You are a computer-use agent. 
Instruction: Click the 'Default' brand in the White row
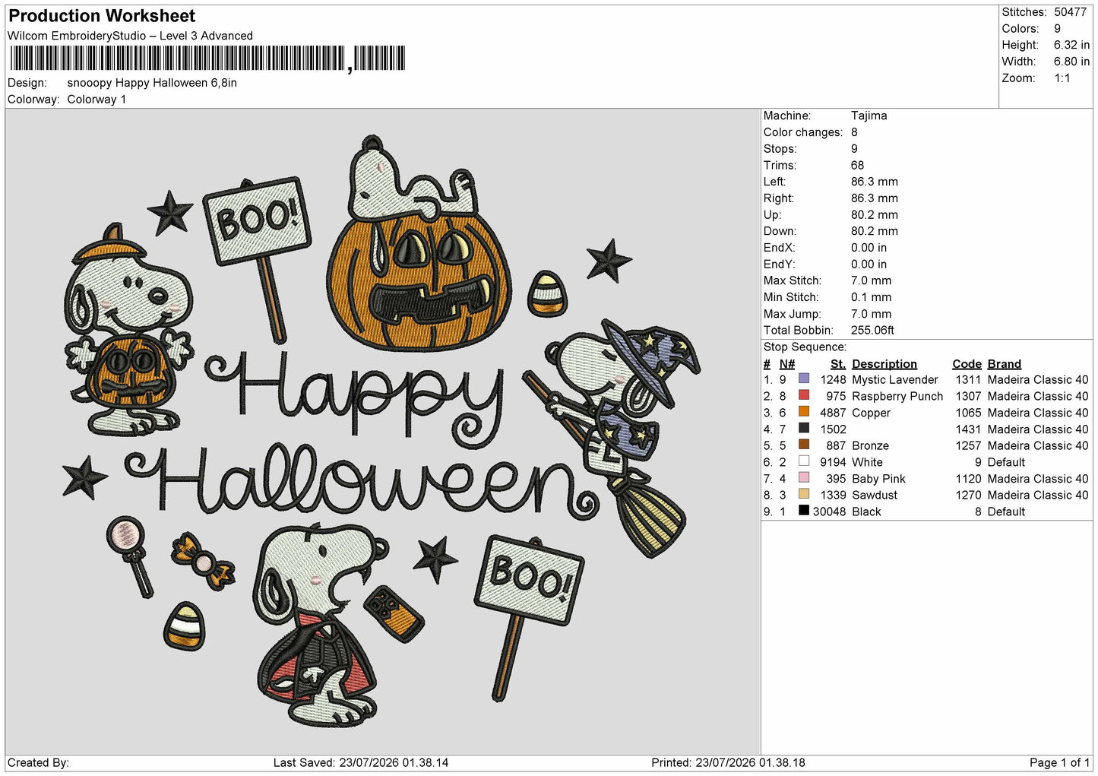pos(1006,462)
